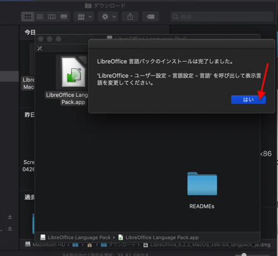Open the gear action menu

pos(108,17)
